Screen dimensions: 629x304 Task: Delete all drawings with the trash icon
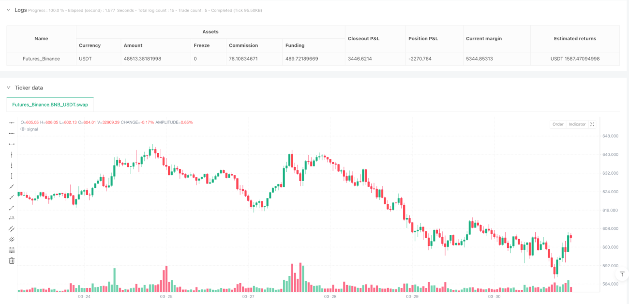point(12,260)
